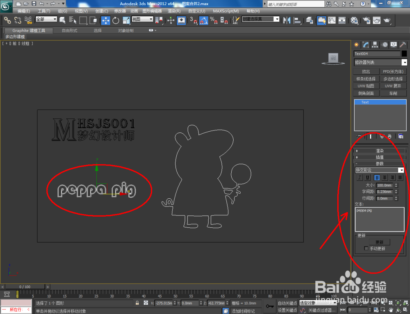The height and width of the screenshot is (314, 410).
Task: Open named selection sets dropdown
Action: click(261, 19)
